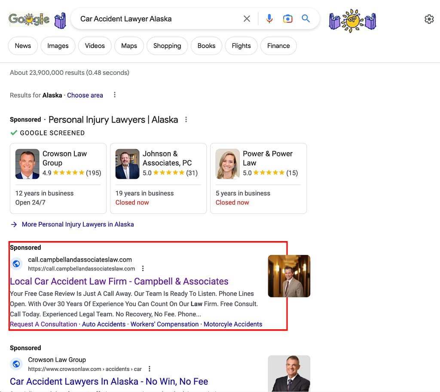Click Workers' Compensation sitelink
The image size is (440, 392).
165,324
